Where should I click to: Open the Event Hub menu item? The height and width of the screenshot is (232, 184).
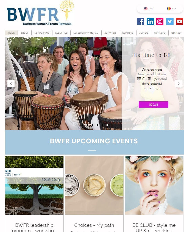tap(61, 33)
